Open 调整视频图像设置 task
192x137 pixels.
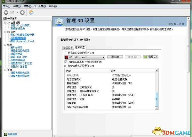click(x=20, y=76)
